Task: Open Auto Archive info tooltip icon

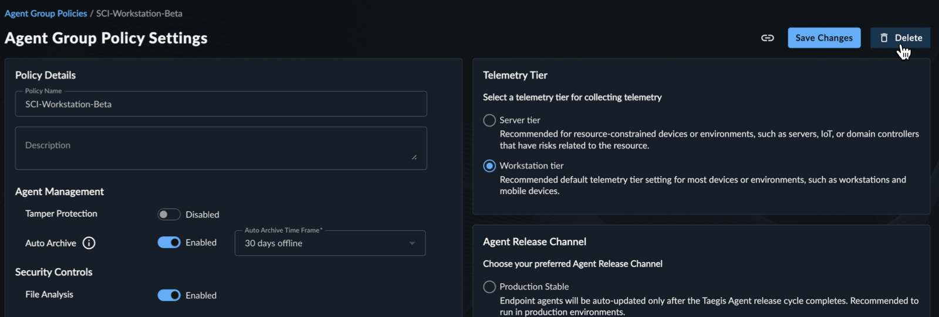Action: [x=89, y=243]
